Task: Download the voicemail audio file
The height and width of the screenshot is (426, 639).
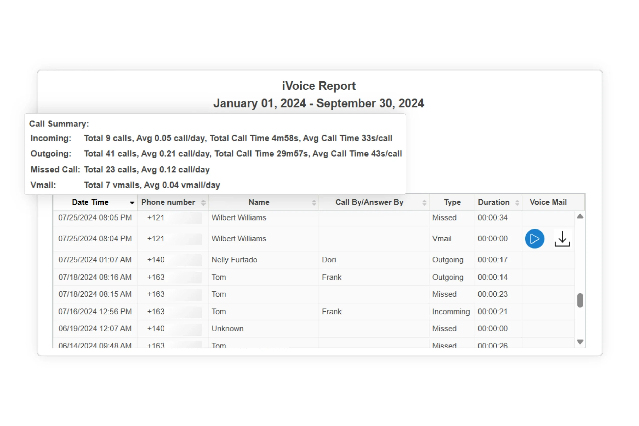Action: click(x=562, y=239)
